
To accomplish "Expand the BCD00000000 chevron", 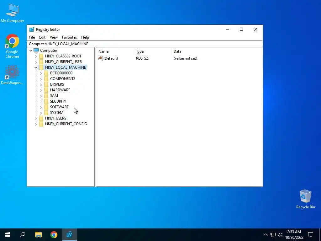I will point(41,73).
